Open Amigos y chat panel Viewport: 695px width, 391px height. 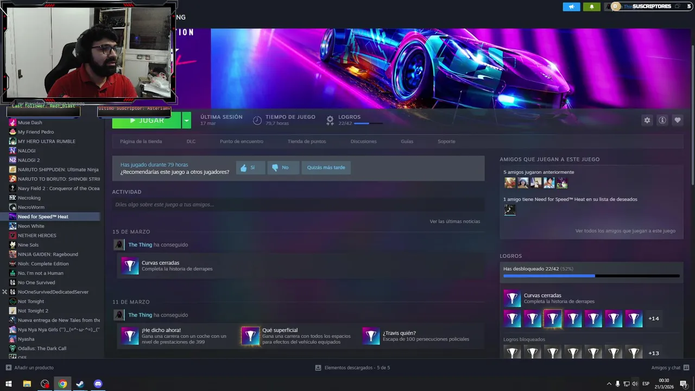670,368
